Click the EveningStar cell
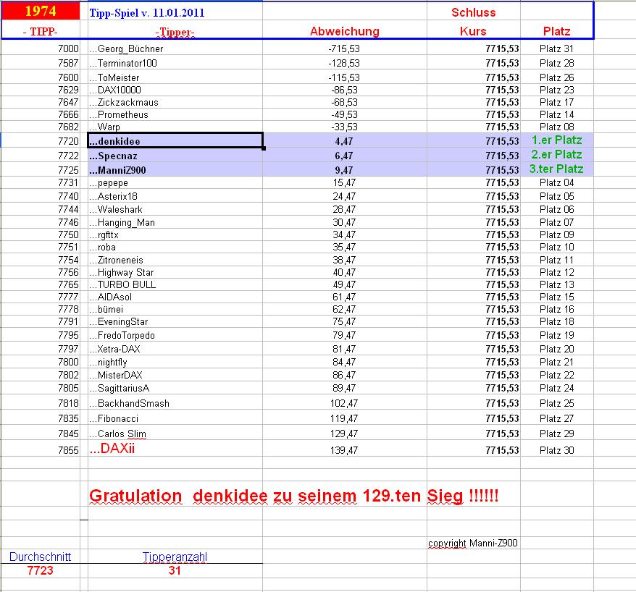 (175, 322)
